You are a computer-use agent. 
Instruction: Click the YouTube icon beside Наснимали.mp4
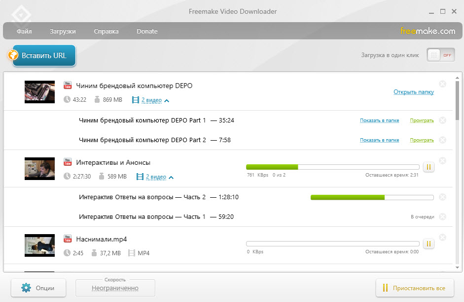68,239
